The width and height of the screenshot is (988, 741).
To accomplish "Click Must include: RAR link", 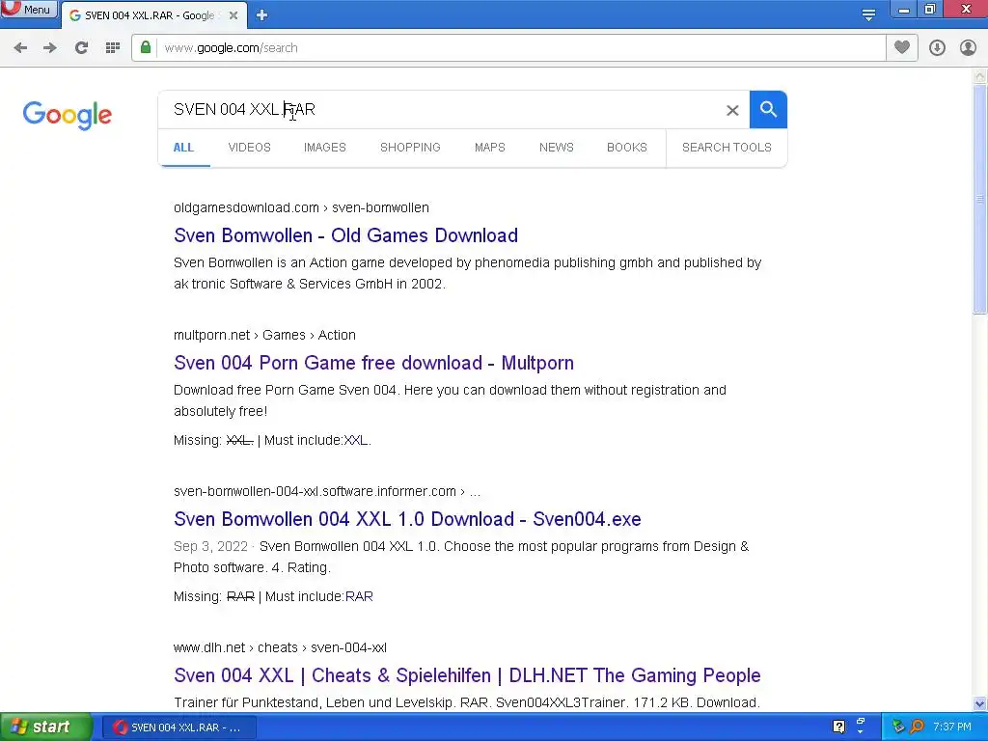I will pos(359,596).
